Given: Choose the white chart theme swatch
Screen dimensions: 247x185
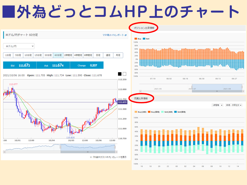Looking at the screenshot, I should [125, 74].
